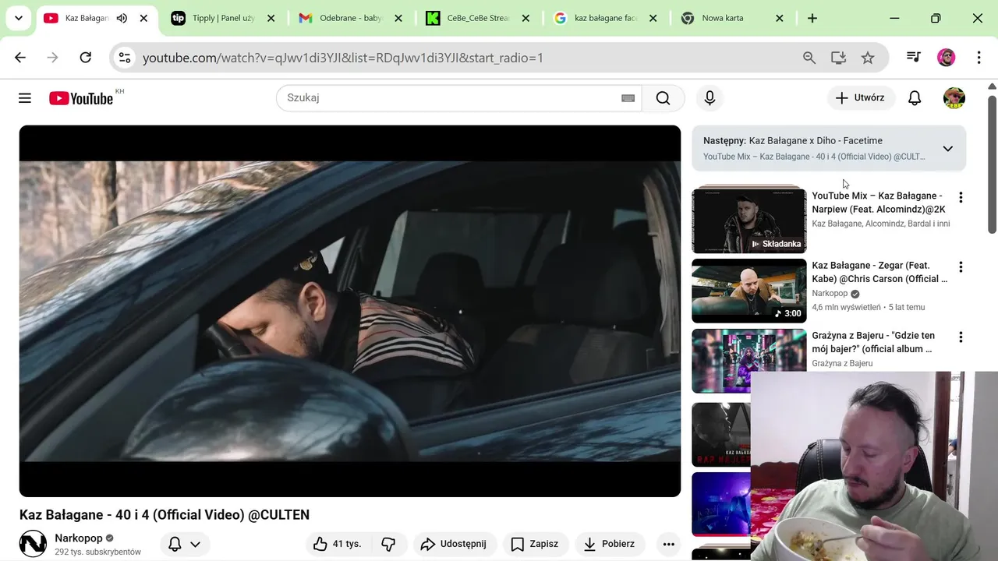This screenshot has width=998, height=561.
Task: Close the Gmail Odebrane tab
Action: [398, 18]
